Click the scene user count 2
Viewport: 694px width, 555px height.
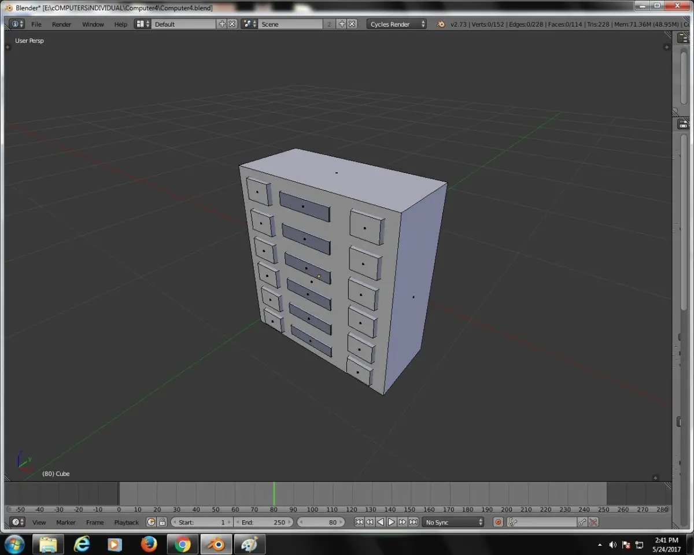click(329, 24)
